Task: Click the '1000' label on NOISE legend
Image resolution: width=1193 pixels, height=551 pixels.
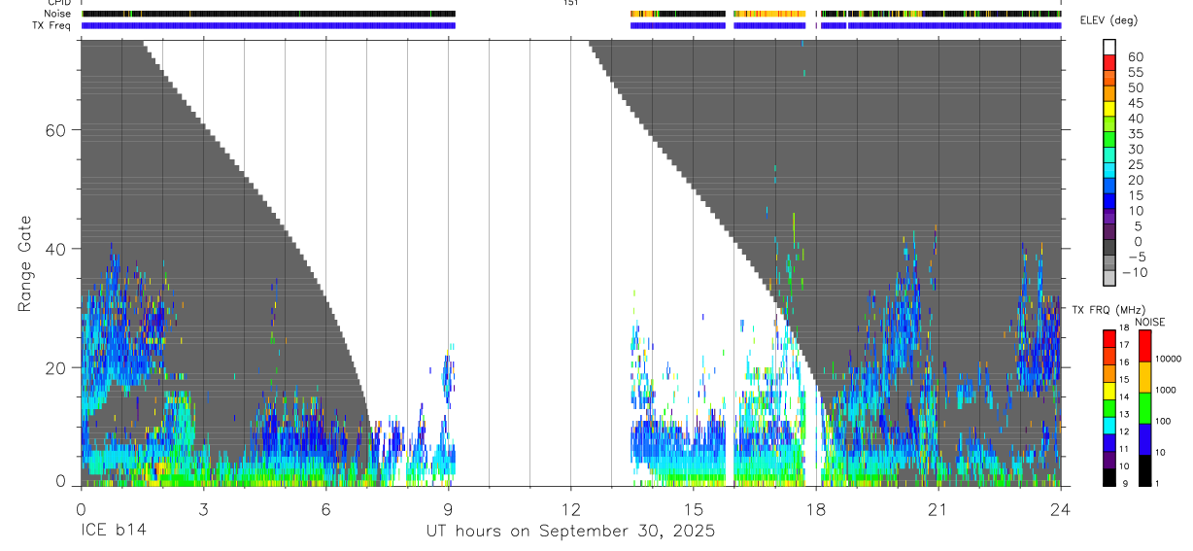Action: click(x=1167, y=390)
